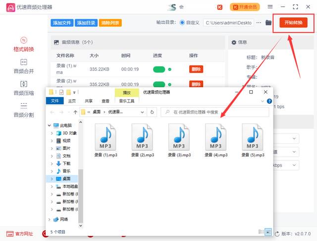
Task: Click progress bar of 录音 (1).wma
Action: (159, 69)
